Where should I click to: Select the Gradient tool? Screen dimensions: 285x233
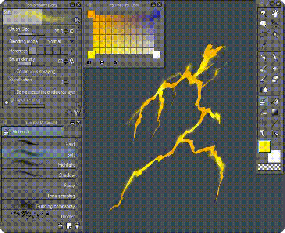coord(275,112)
